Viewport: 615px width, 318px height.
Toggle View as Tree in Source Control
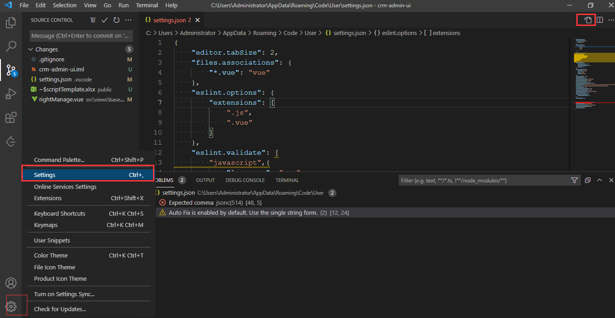click(x=93, y=20)
